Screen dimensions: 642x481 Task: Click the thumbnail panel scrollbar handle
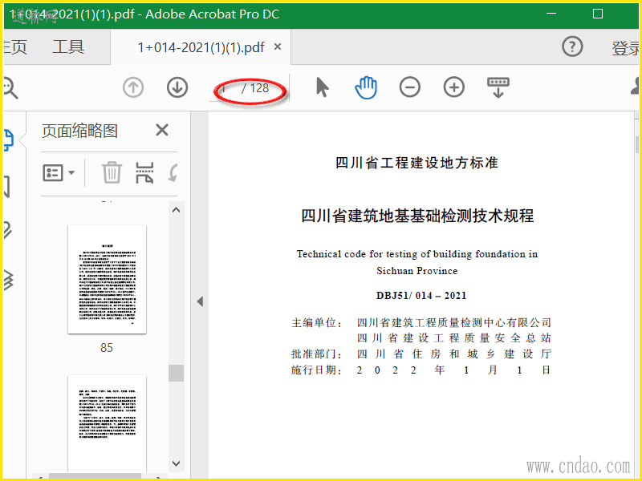(176, 373)
